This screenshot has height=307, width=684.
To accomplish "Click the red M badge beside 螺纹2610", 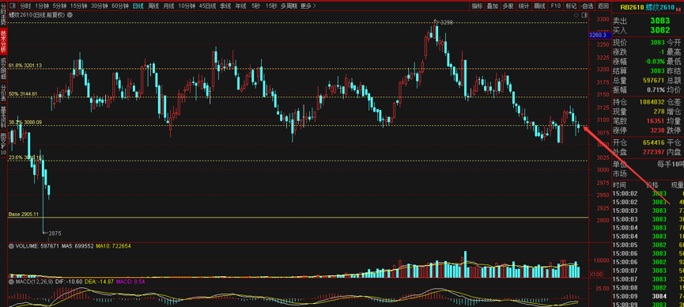I will pos(678,9).
